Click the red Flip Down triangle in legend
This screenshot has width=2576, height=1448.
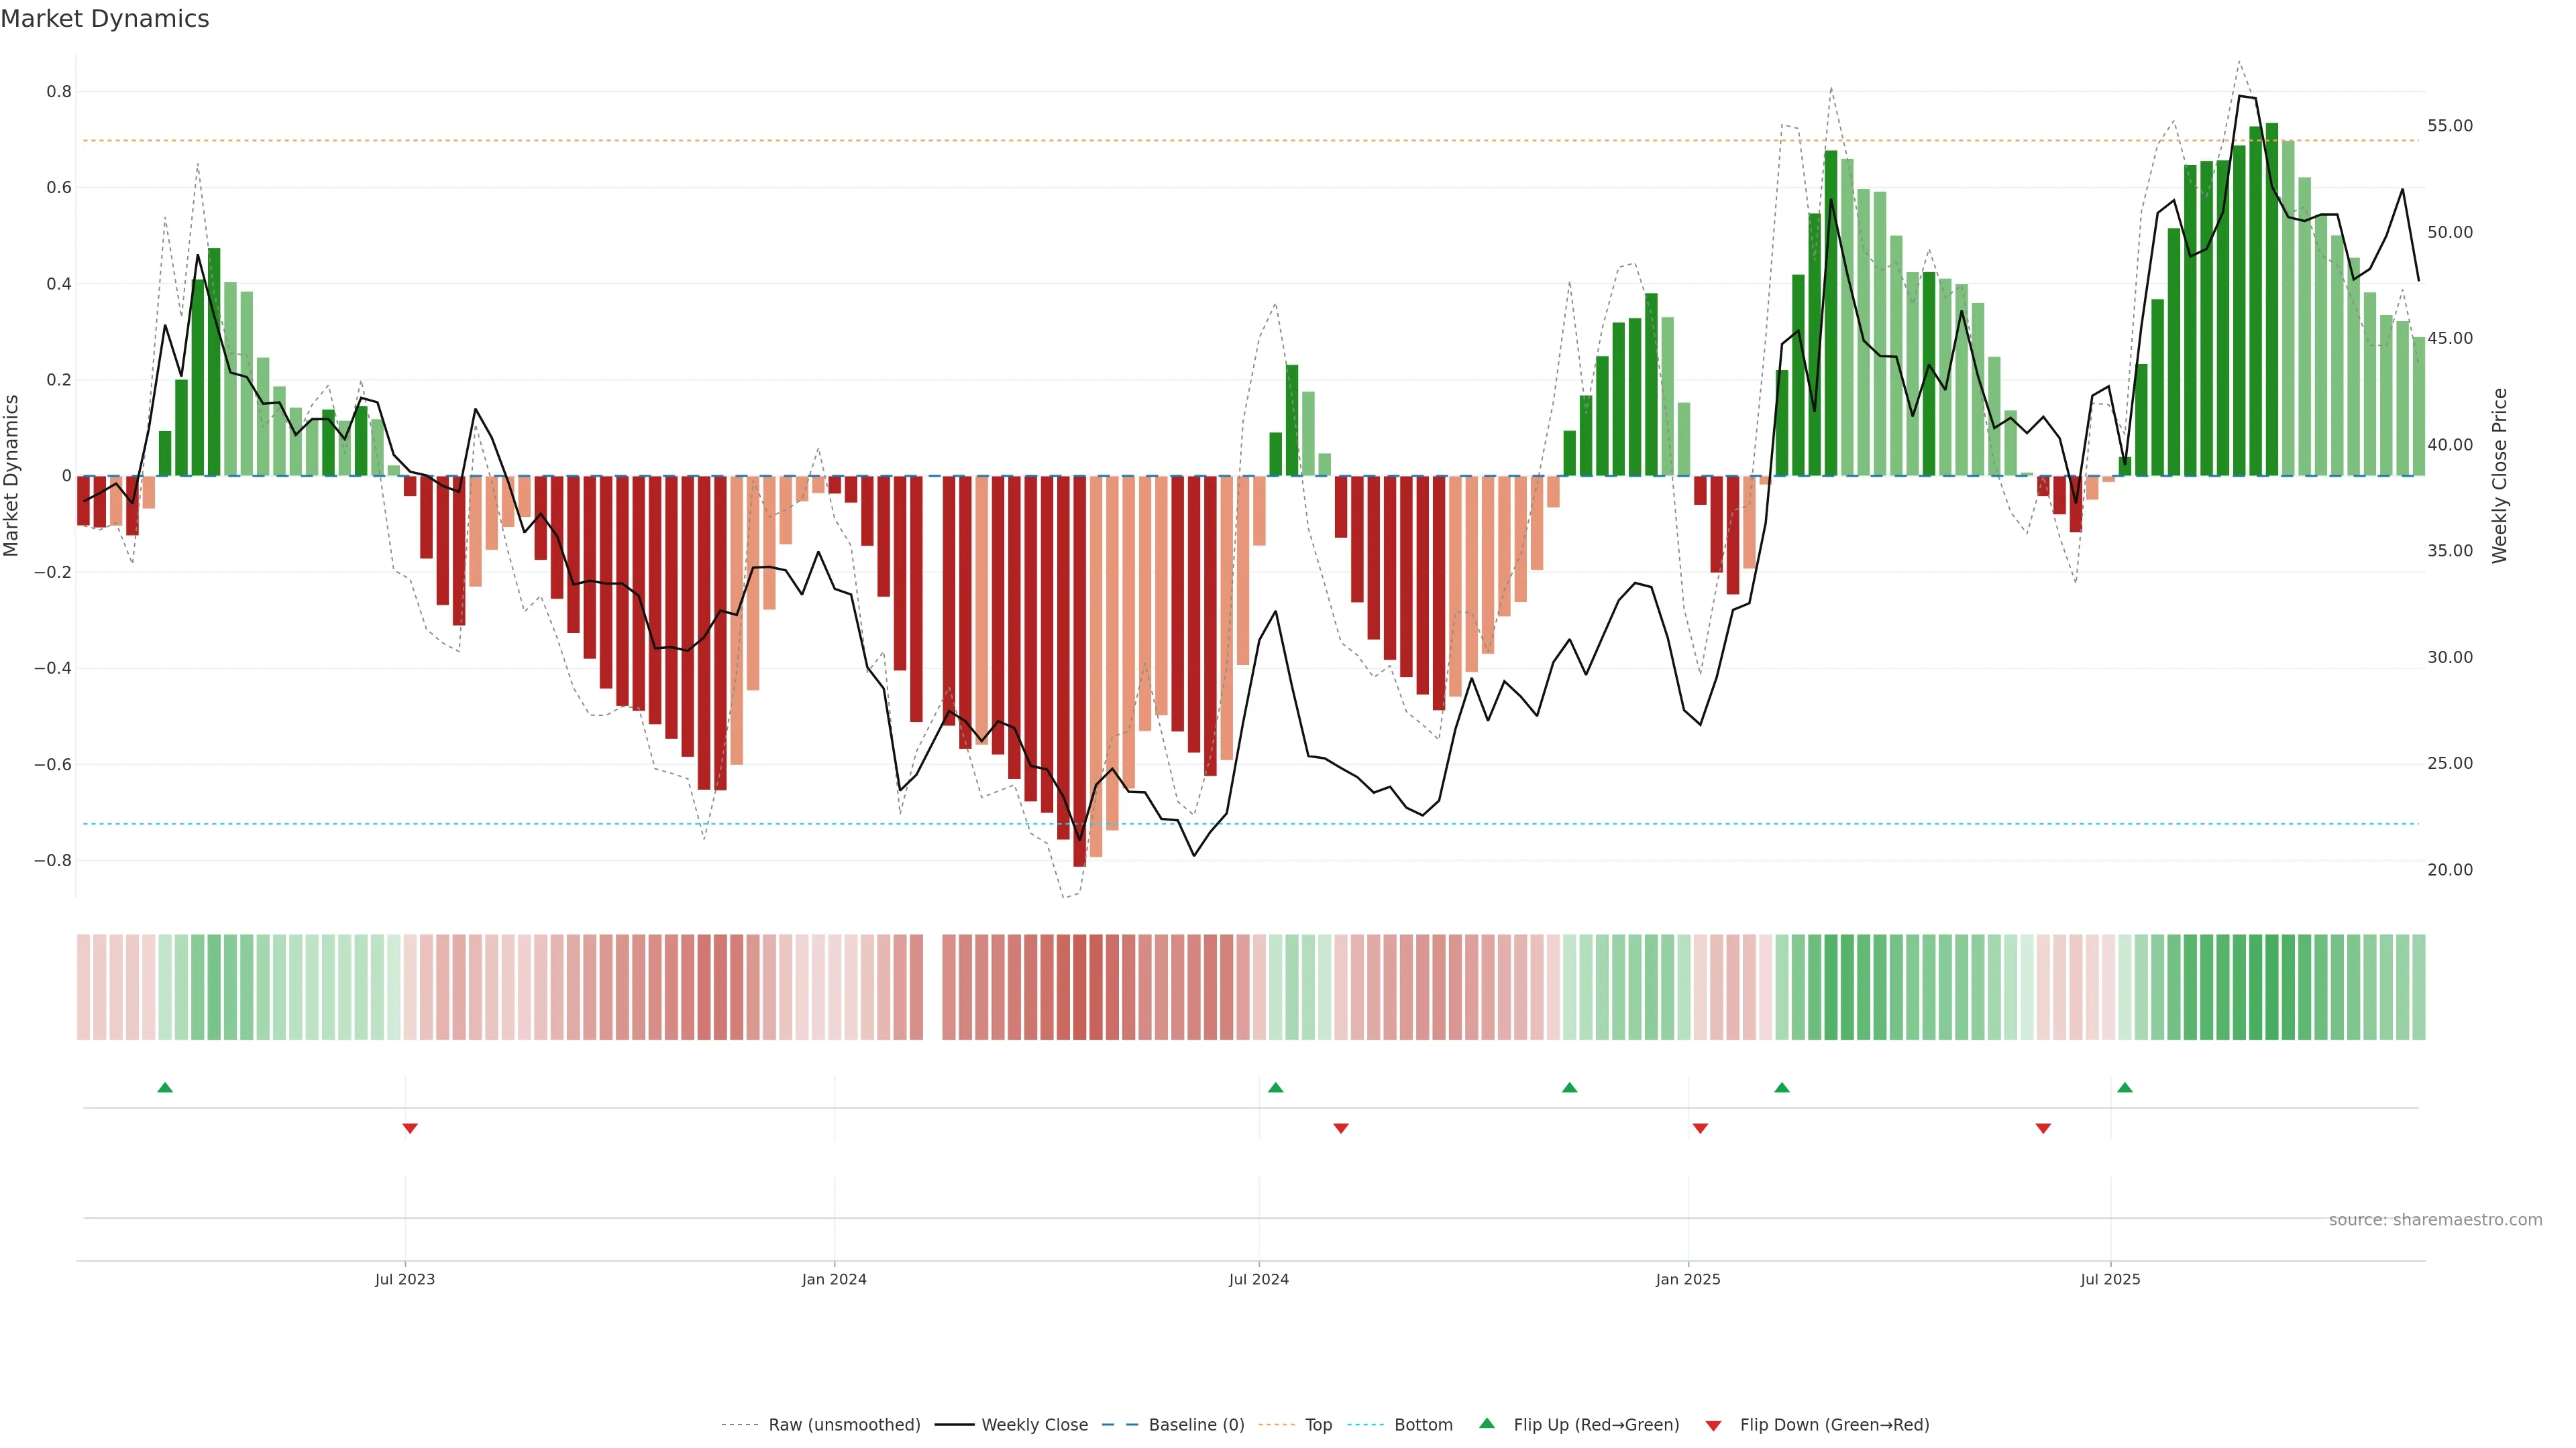1713,1425
